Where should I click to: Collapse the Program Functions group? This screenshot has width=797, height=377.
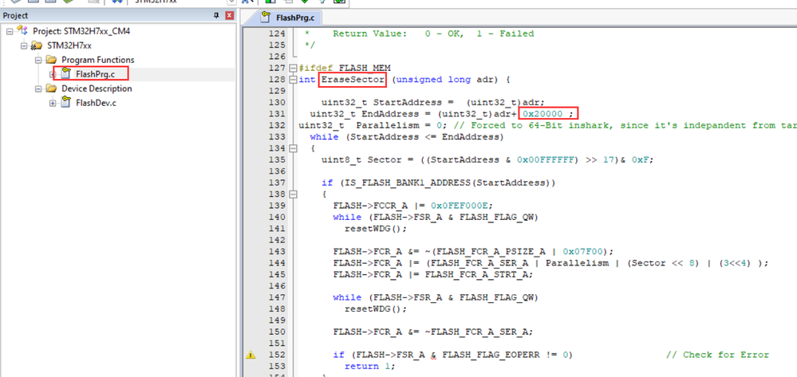coord(38,60)
